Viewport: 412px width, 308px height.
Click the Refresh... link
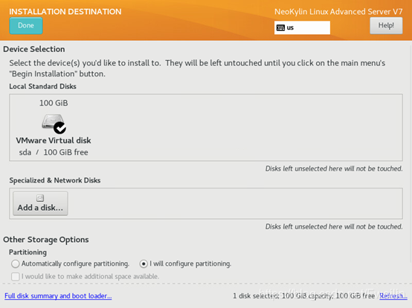[393, 296]
